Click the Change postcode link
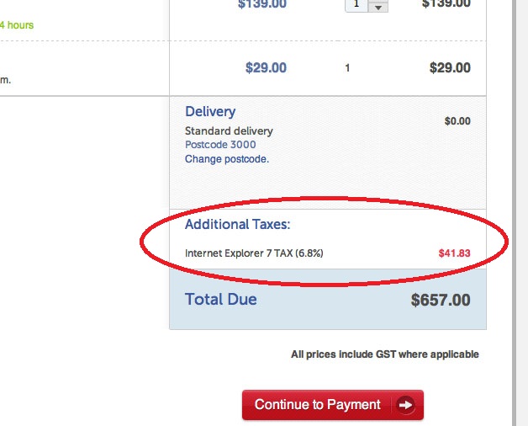Viewport: 528px width, 426px height. (x=227, y=158)
